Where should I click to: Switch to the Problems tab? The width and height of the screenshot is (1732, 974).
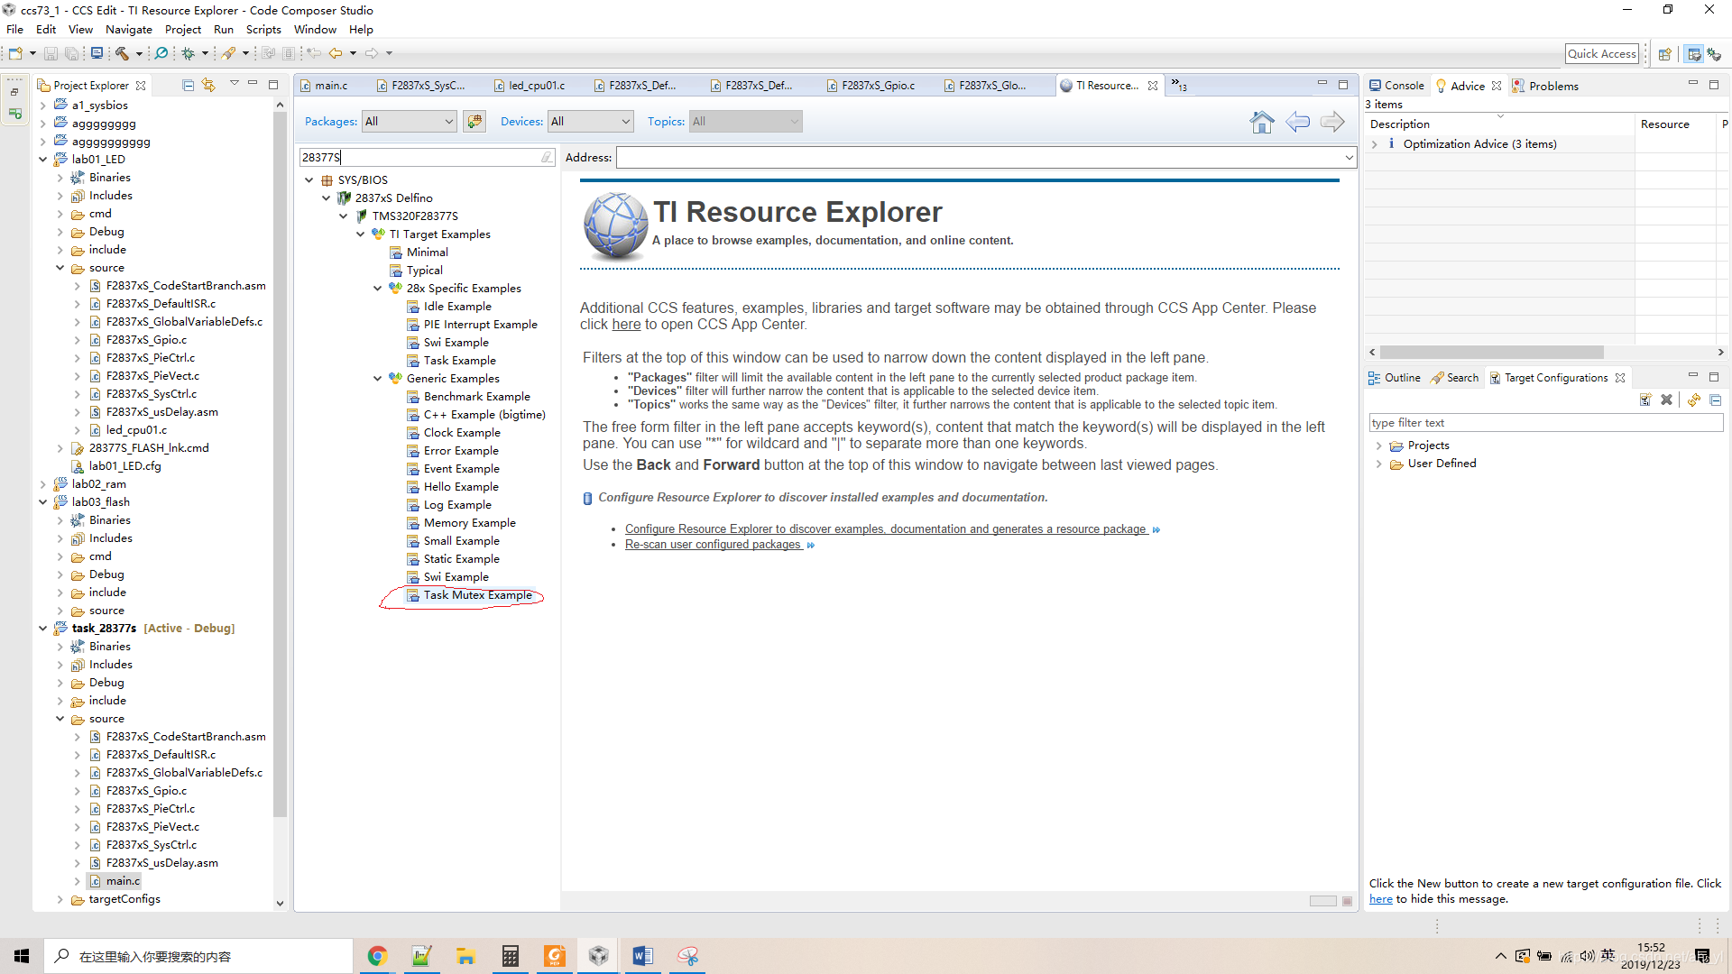(x=1552, y=86)
